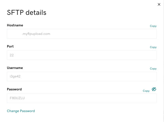This screenshot has height=122, width=164.
Task: Copy the Password value
Action: click(x=146, y=91)
